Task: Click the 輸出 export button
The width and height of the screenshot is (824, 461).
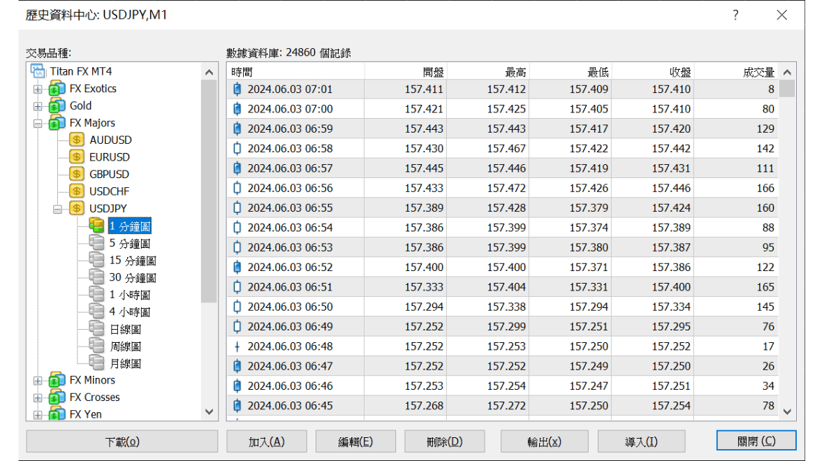Action: [544, 441]
